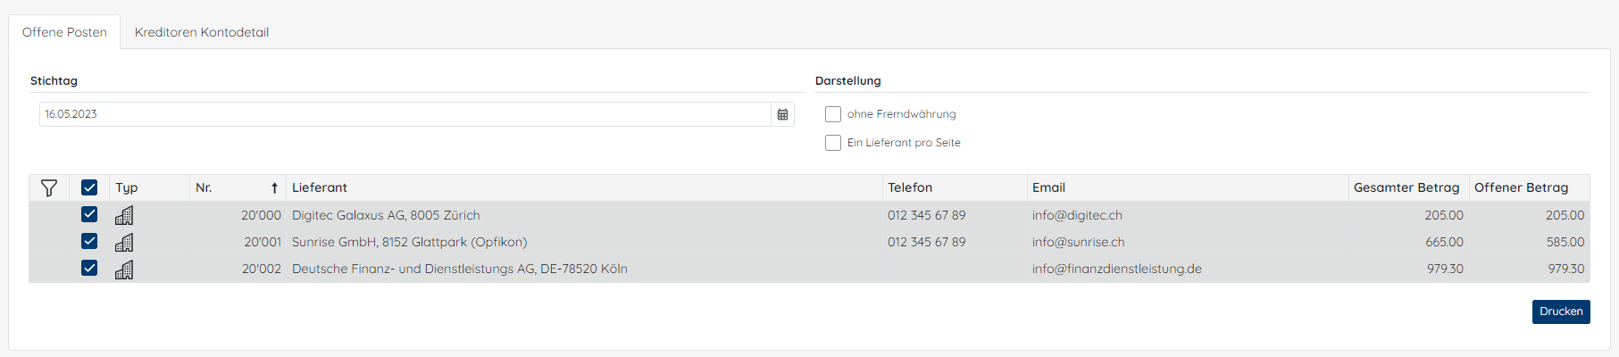Toggle the select-all checkbox in table header
This screenshot has width=1619, height=357.
tap(89, 187)
